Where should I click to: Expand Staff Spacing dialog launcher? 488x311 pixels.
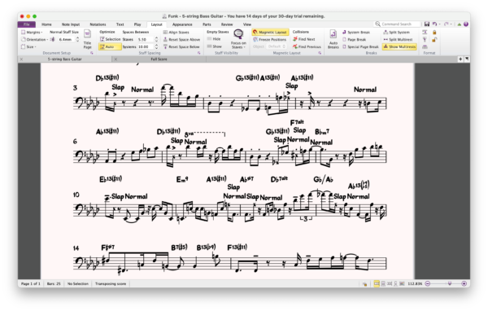coord(199,53)
